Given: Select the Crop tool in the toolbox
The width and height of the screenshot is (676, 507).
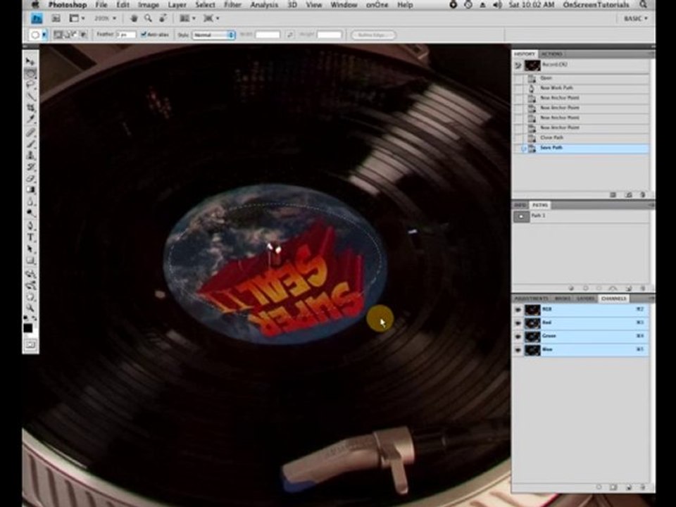Looking at the screenshot, I should (x=30, y=108).
